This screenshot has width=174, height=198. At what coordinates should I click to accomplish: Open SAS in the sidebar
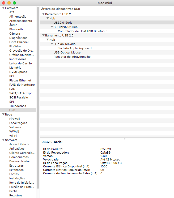pos(12,89)
